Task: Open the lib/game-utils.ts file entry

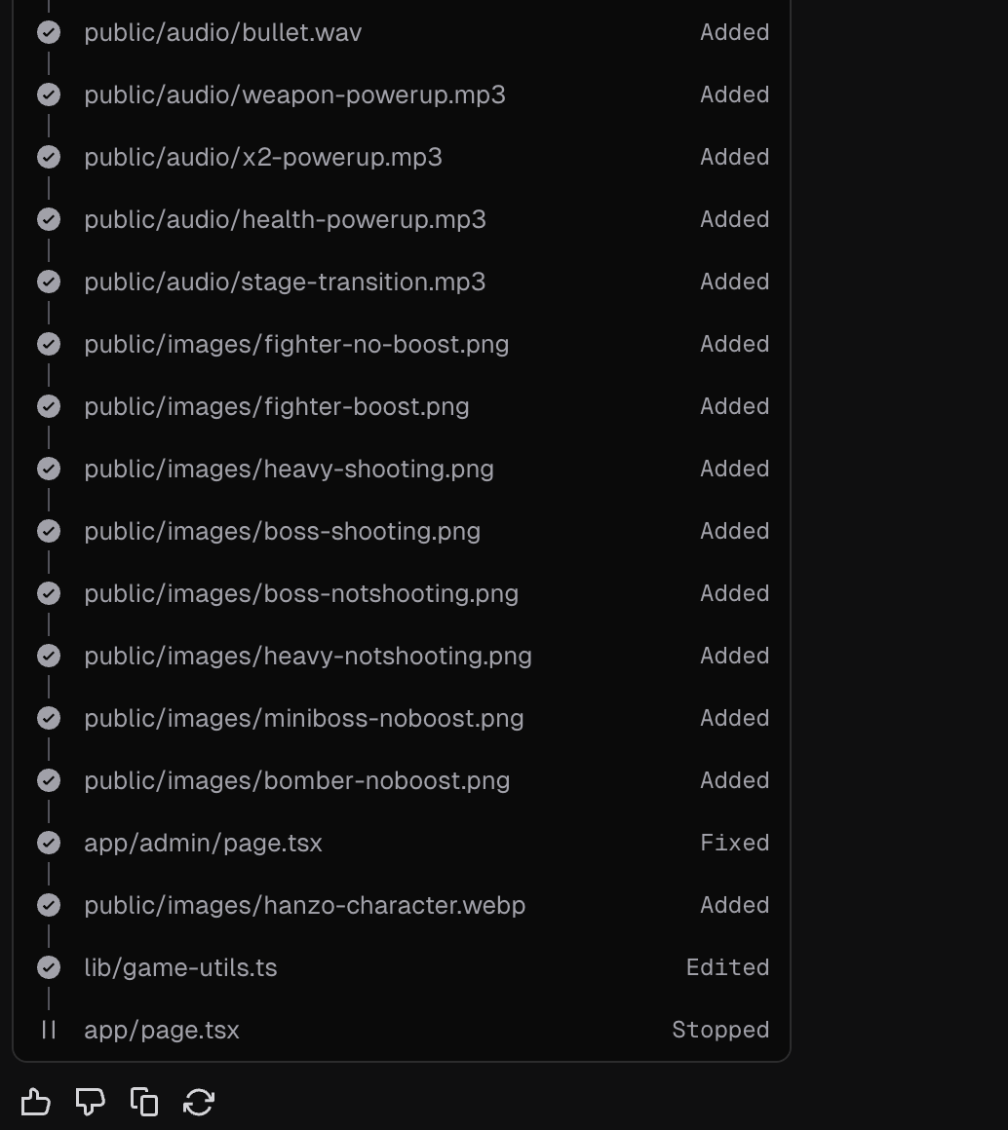Action: pos(180,967)
